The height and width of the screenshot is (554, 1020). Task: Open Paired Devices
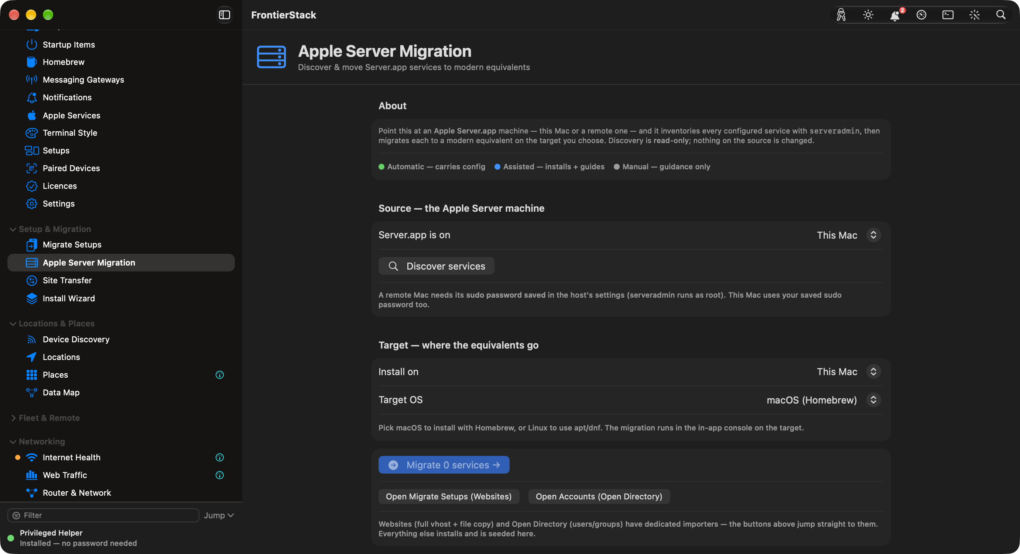pyautogui.click(x=121, y=168)
